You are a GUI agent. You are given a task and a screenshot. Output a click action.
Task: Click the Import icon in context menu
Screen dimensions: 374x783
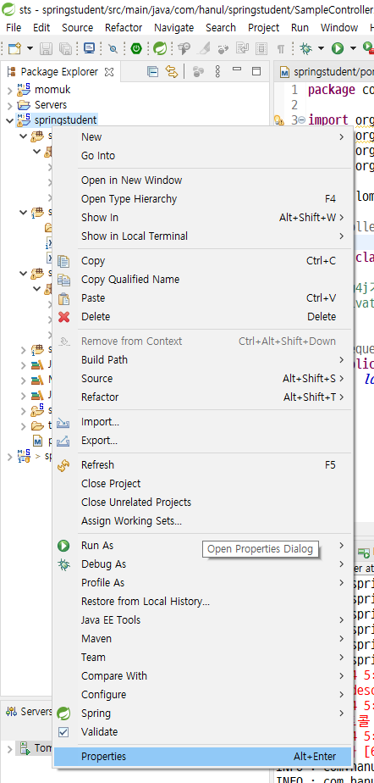pos(63,422)
